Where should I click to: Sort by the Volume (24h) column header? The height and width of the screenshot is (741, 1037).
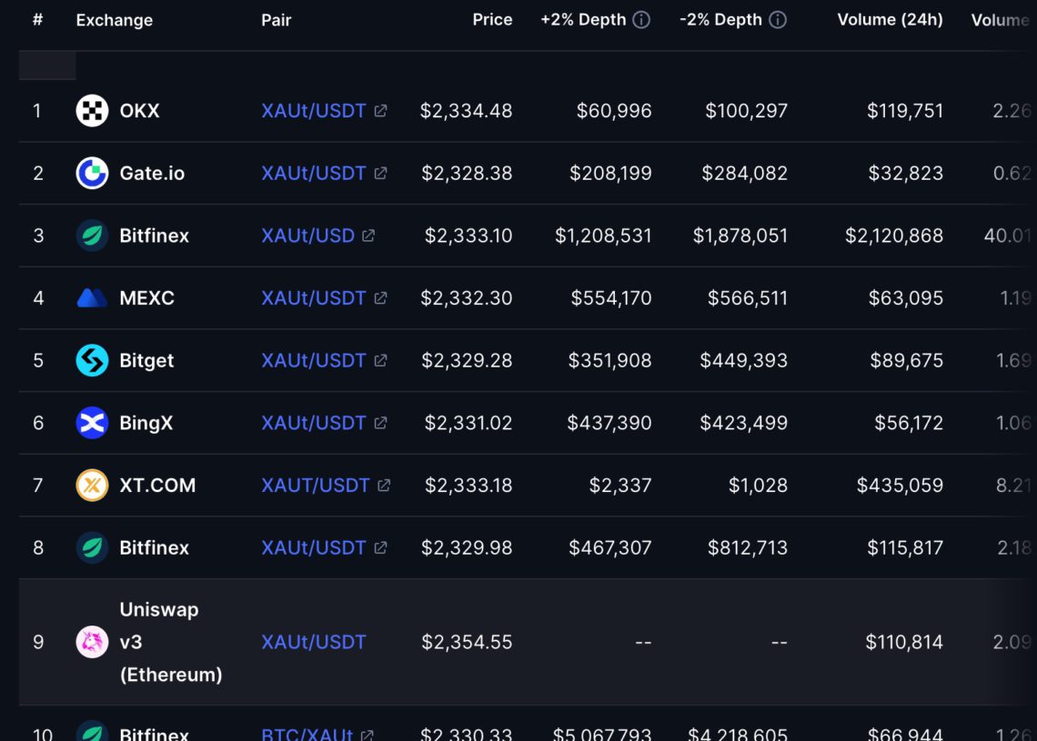click(x=890, y=19)
